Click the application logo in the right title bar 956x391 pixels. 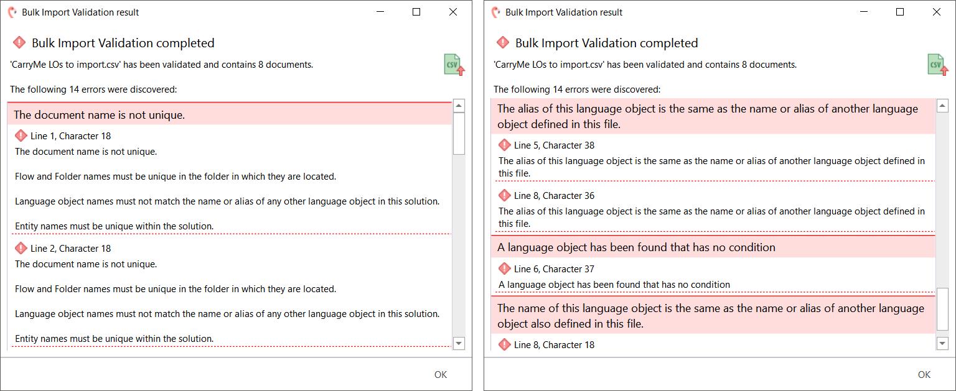tap(496, 12)
